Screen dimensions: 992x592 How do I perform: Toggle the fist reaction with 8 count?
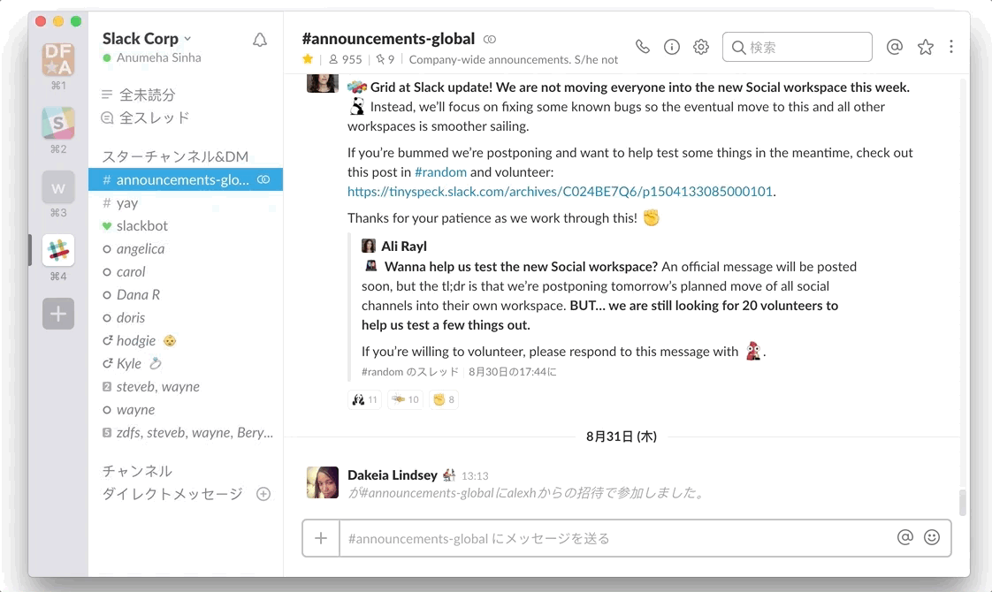[x=444, y=399]
